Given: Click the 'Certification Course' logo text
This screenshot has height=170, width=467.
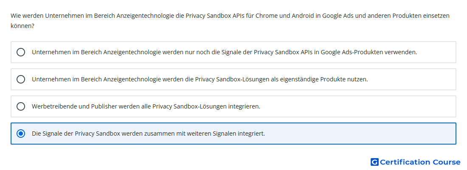Looking at the screenshot, I should point(420,162).
